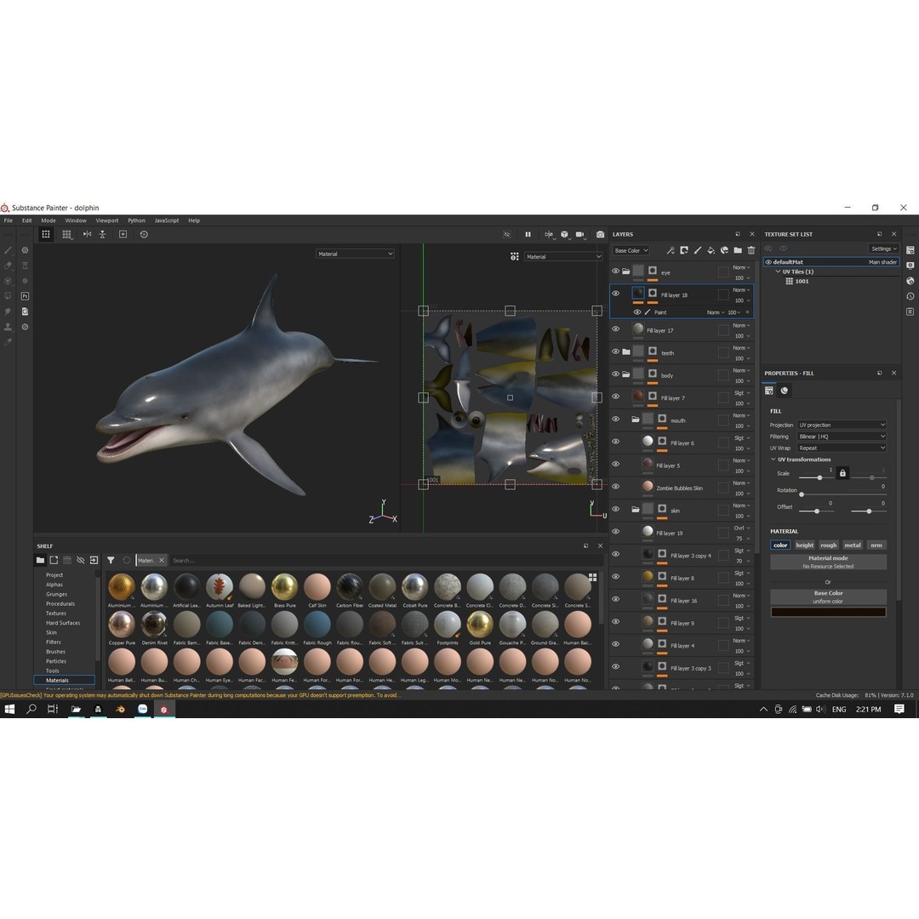The width and height of the screenshot is (919, 919).
Task: Delete the layer with the trash icon
Action: [x=751, y=250]
